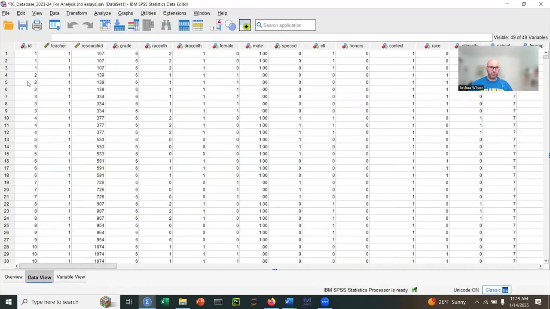Screen dimensions: 550x309
Task: Switch to Variable View tab
Action: coord(70,277)
